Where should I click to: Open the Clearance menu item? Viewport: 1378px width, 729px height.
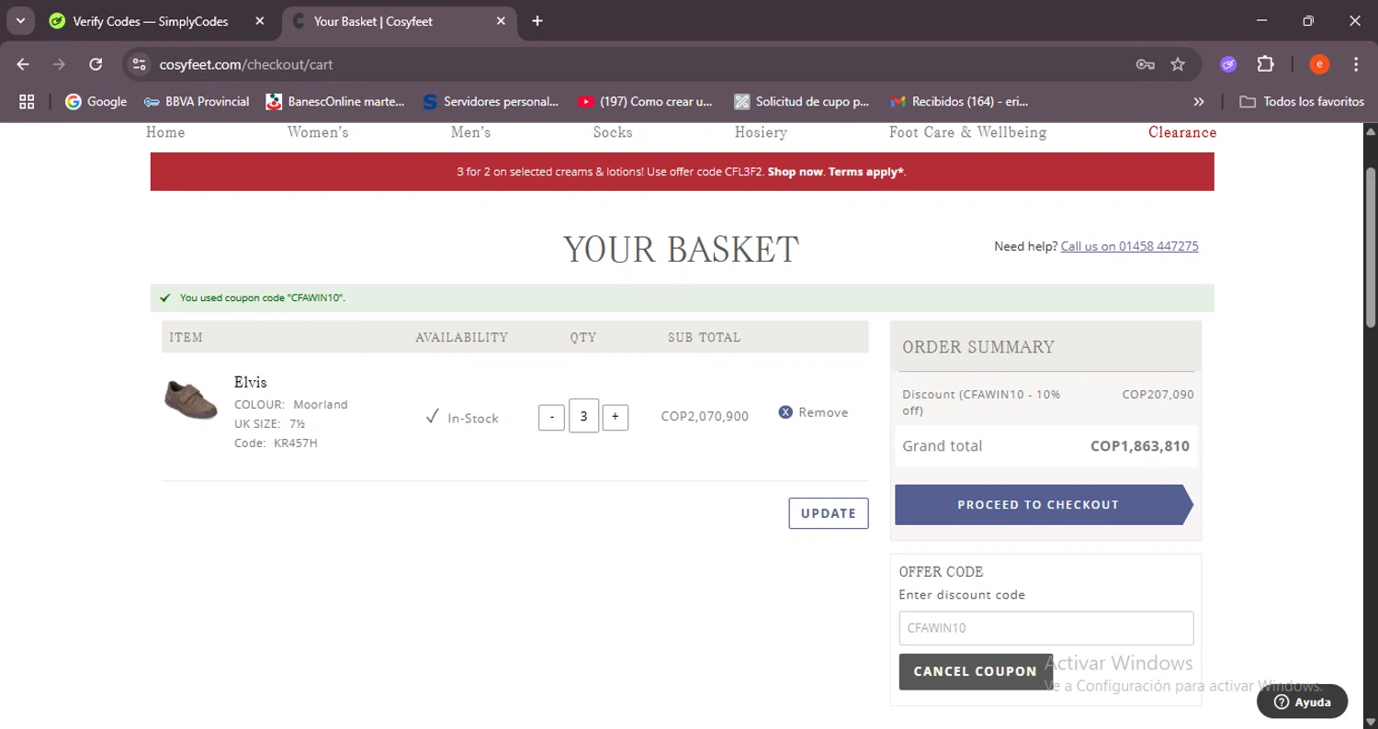(1182, 132)
